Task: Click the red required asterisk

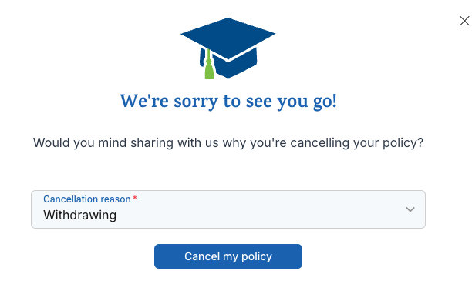Action: pos(135,198)
